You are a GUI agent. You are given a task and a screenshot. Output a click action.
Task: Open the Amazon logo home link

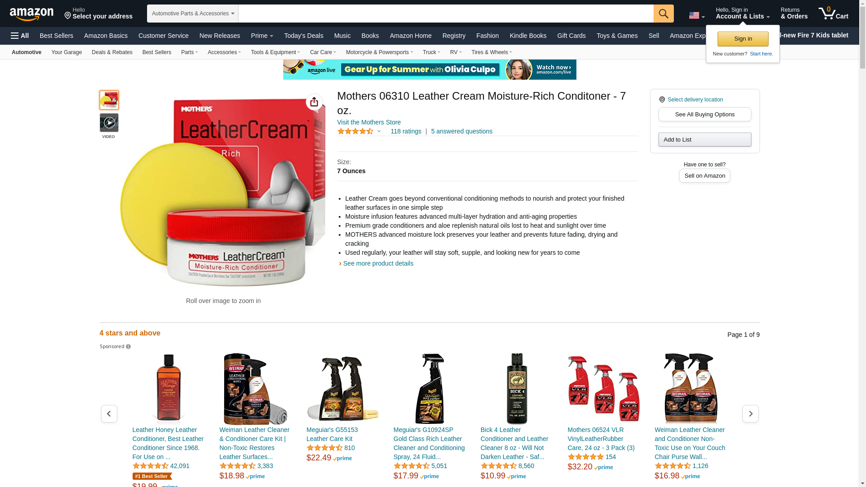coord(32,14)
